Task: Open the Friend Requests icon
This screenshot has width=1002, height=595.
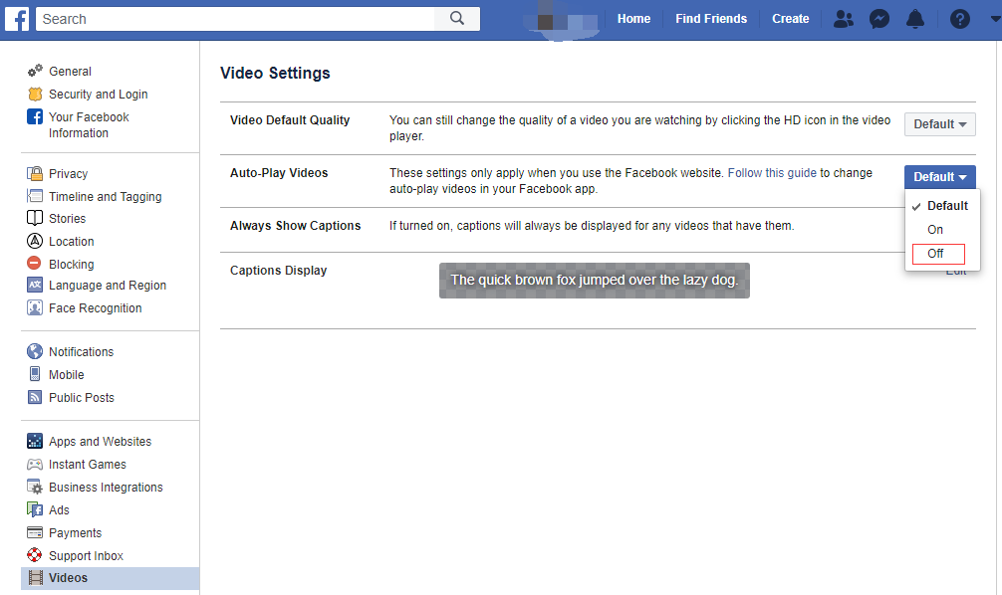Action: [844, 19]
